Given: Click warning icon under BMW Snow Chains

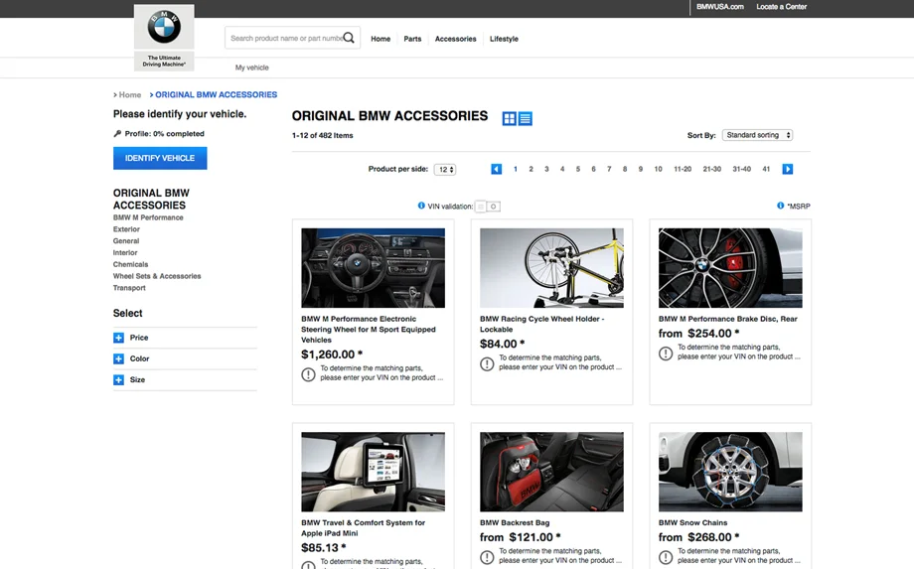Looking at the screenshot, I should click(x=666, y=557).
